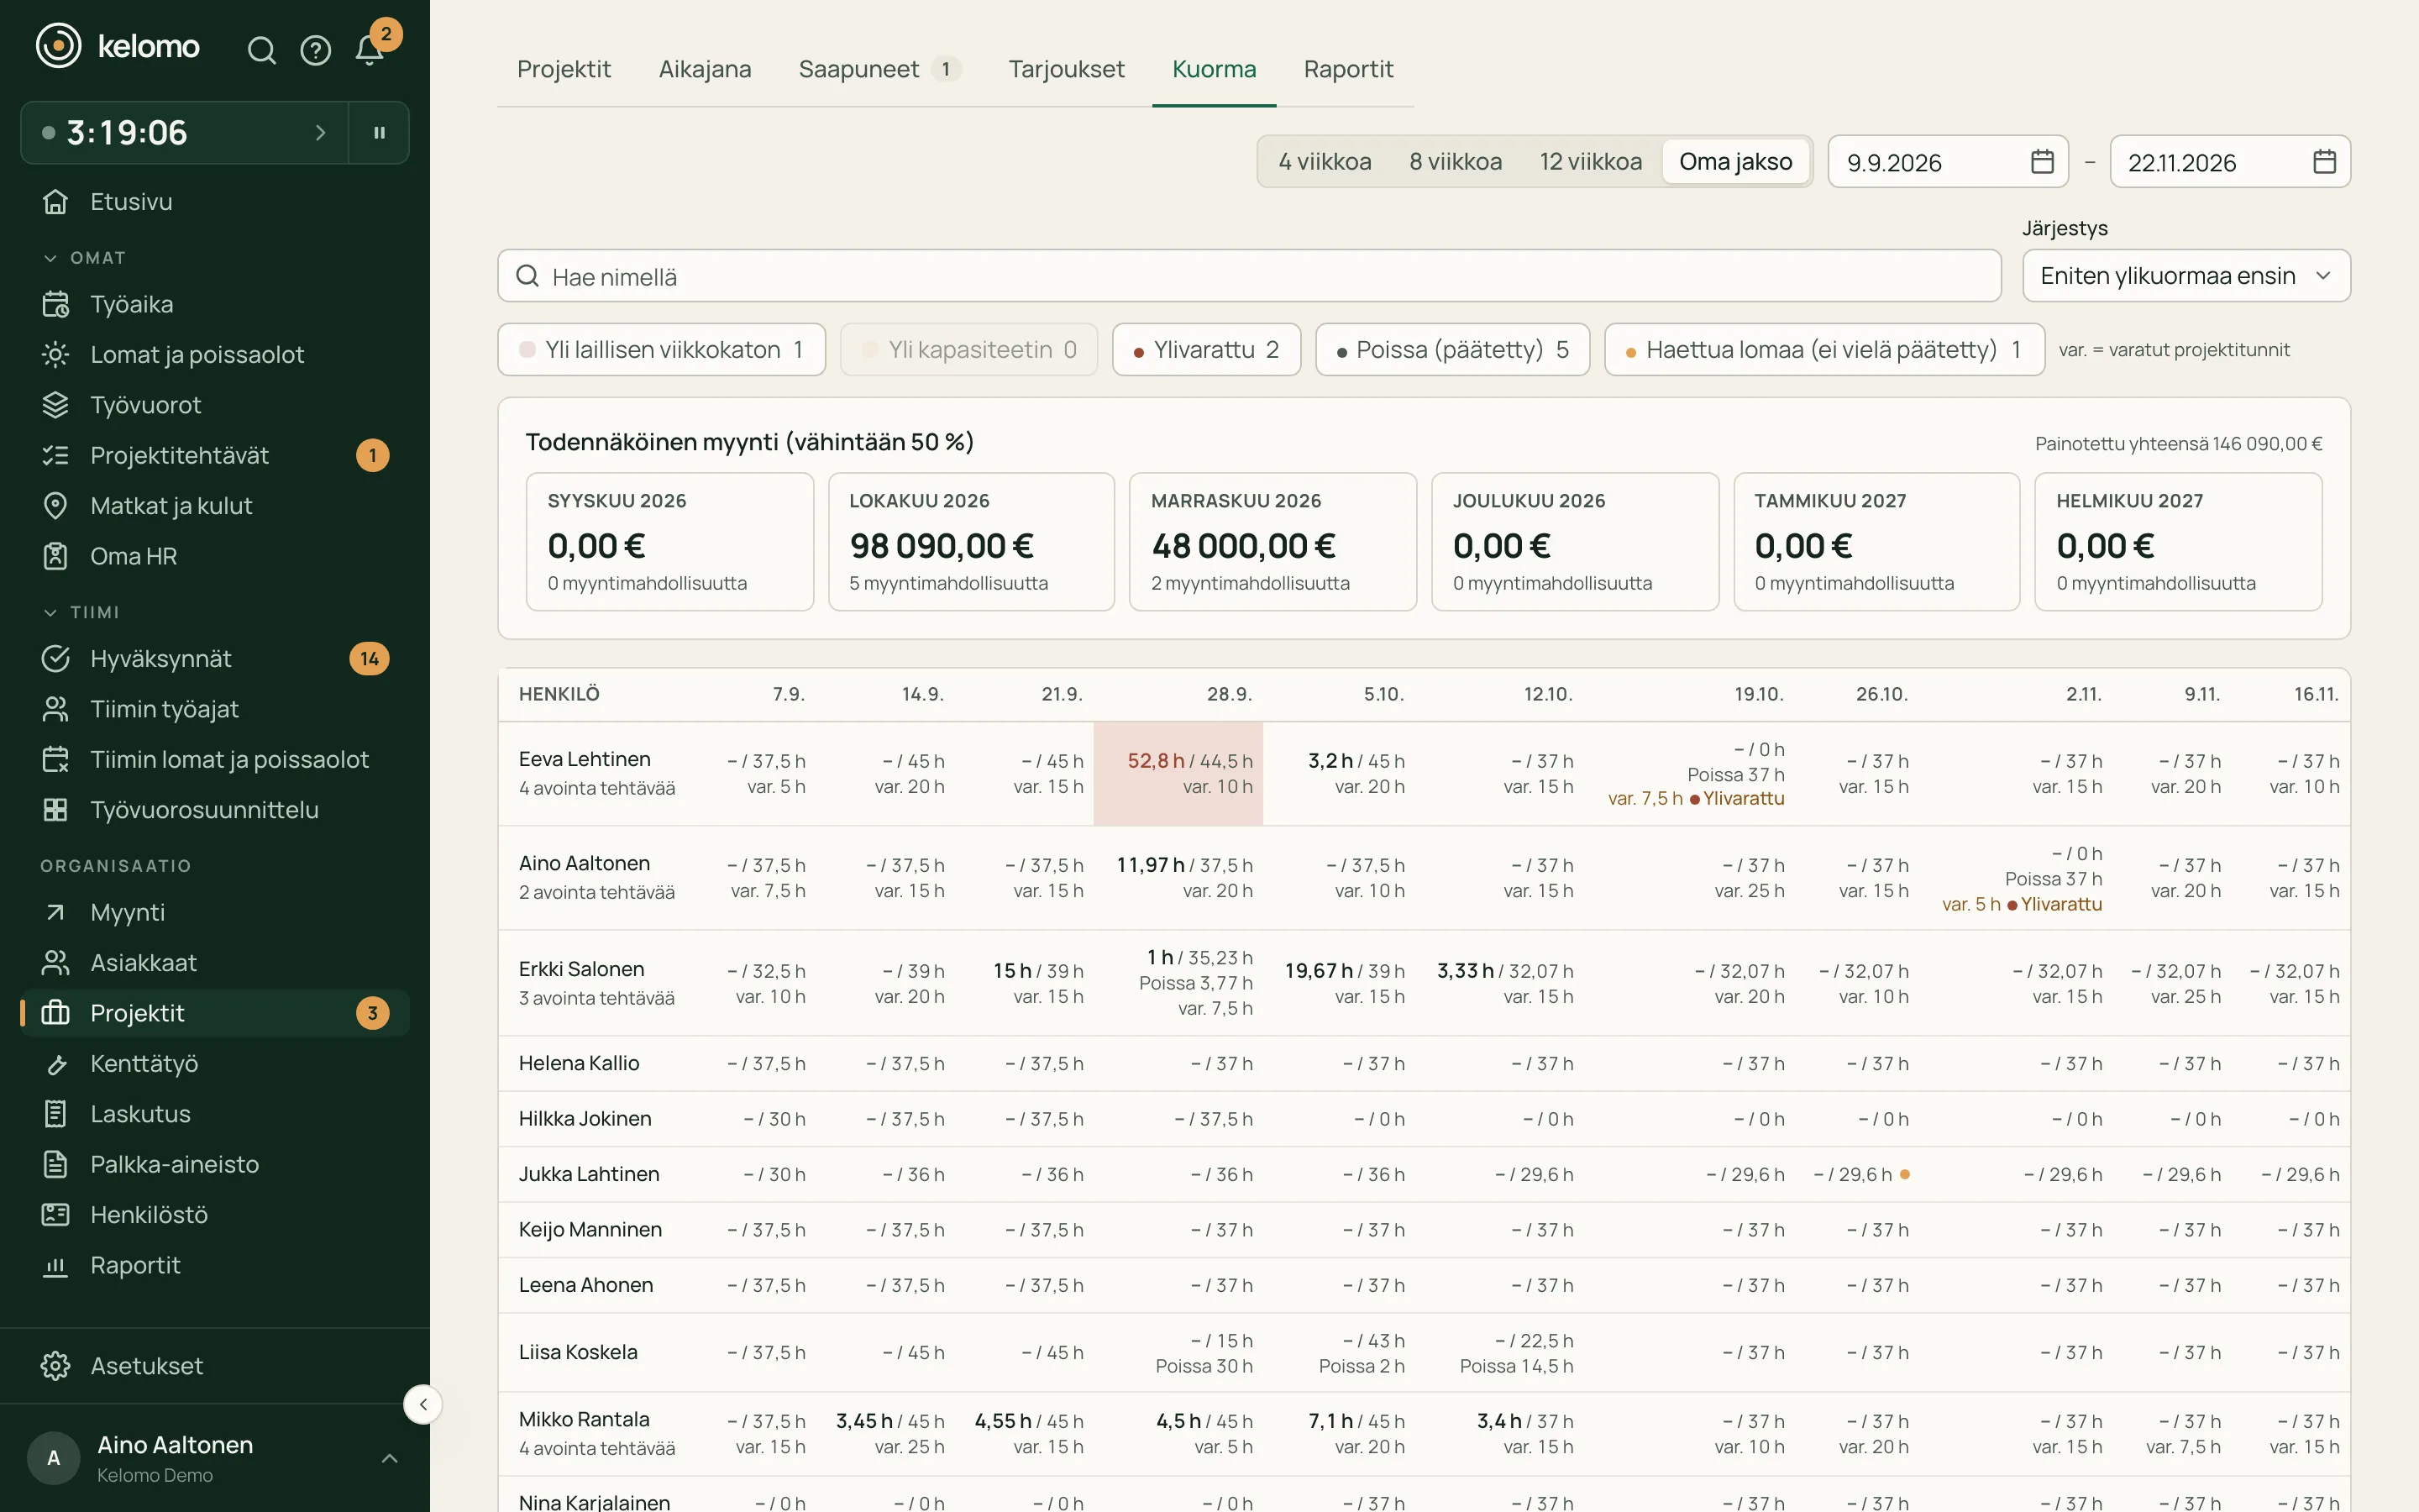Open the Tarjoukset tab
The width and height of the screenshot is (2419, 1512).
1066,69
